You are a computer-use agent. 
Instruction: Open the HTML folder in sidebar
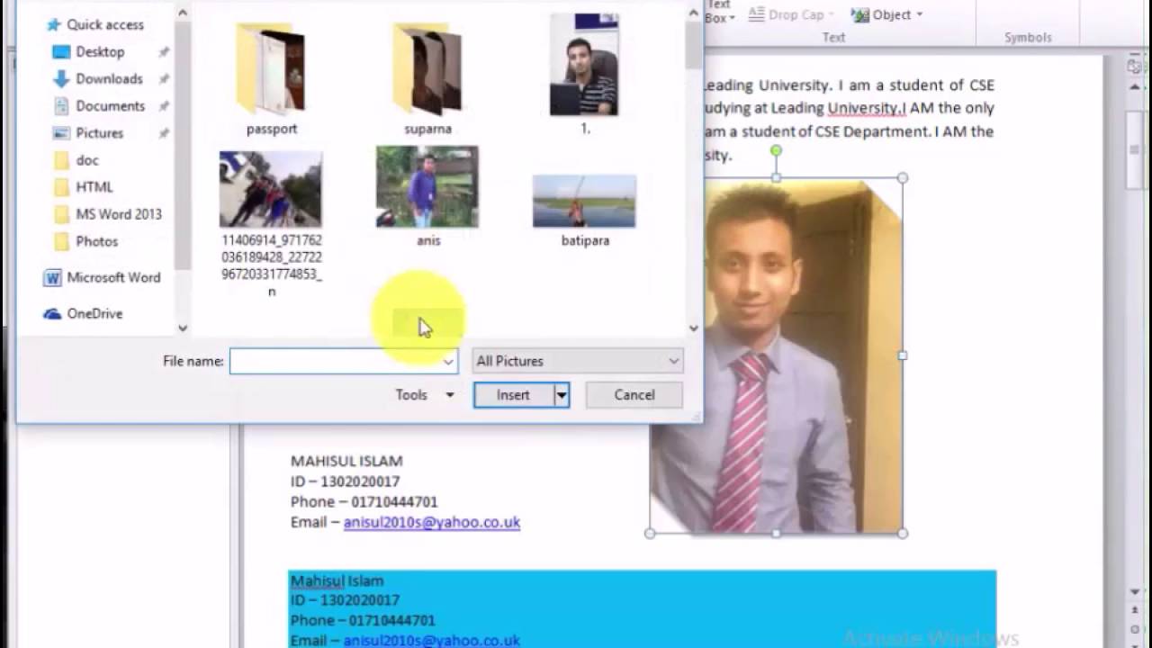click(x=94, y=186)
